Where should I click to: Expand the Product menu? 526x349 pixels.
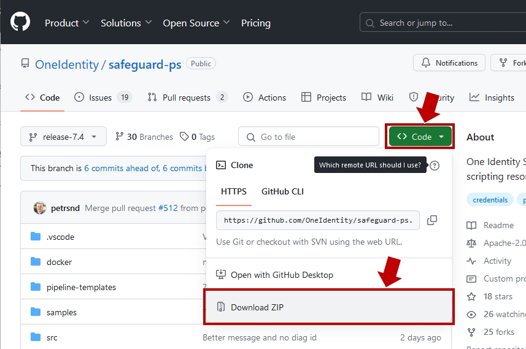67,23
